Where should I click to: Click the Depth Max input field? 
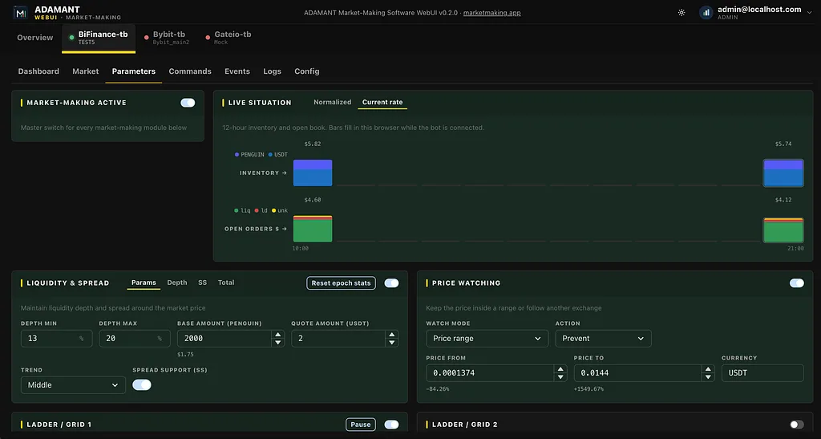tap(135, 339)
